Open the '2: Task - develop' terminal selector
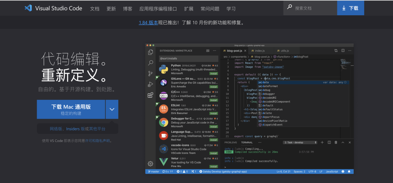Screen dimensions: 393x183 tap(300, 142)
